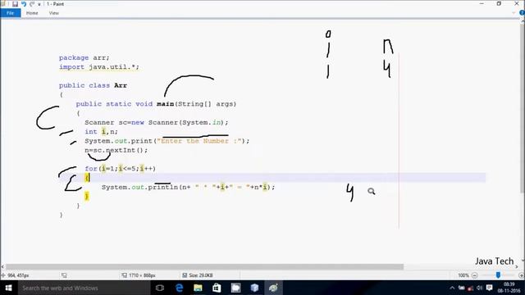Click the zoom out minus button
Screen dimensions: 525x295
click(x=474, y=275)
